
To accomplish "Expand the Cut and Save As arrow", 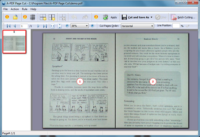I will [x=151, y=17].
